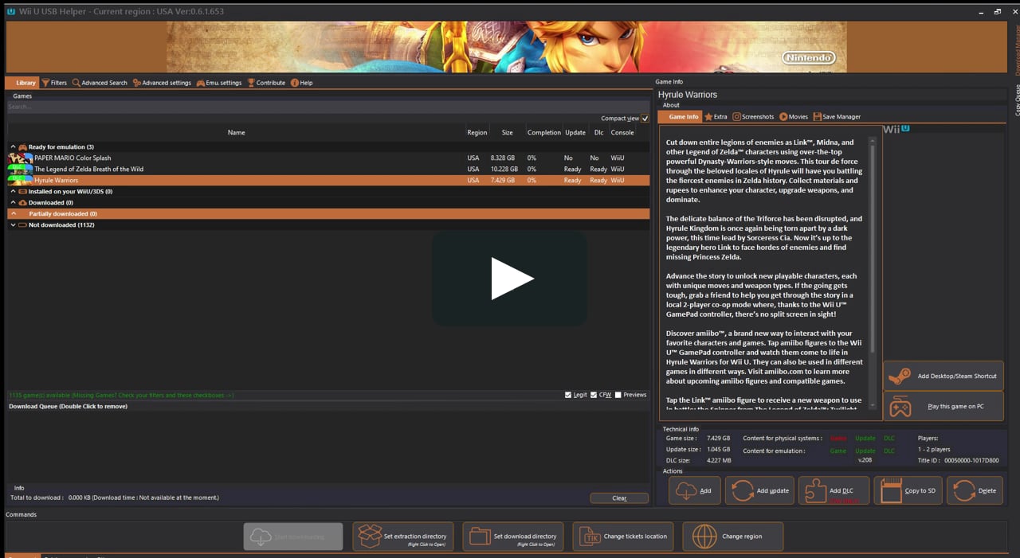Screen dimensions: 1020x558
Task: Click Set extraction directory button
Action: pyautogui.click(x=403, y=537)
